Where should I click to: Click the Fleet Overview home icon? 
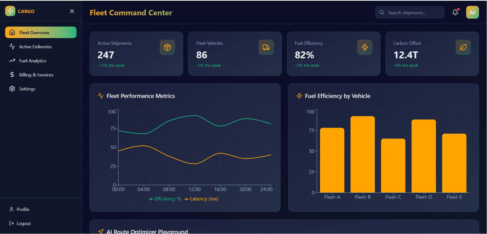tap(12, 32)
